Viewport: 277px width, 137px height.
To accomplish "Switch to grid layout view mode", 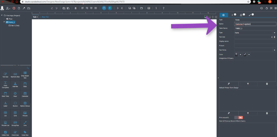I will tap(216, 17).
